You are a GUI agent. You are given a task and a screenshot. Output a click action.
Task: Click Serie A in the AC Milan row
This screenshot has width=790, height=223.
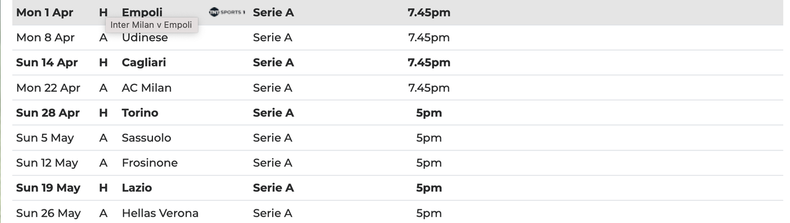coord(273,88)
